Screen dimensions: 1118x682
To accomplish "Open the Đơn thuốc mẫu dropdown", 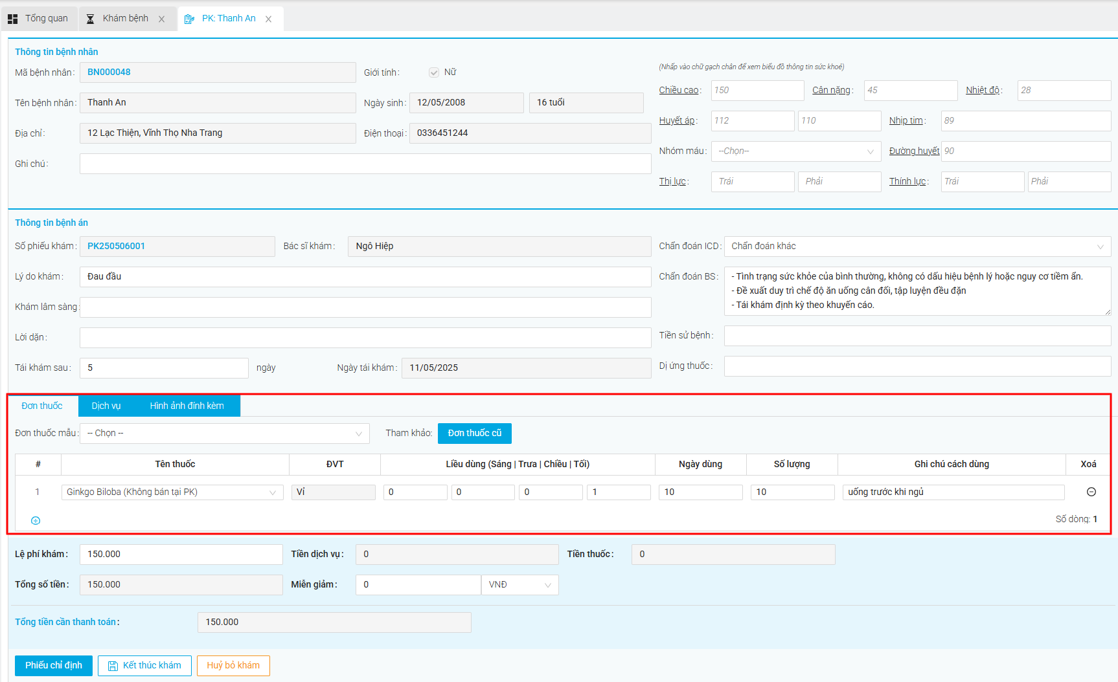I will tap(225, 433).
